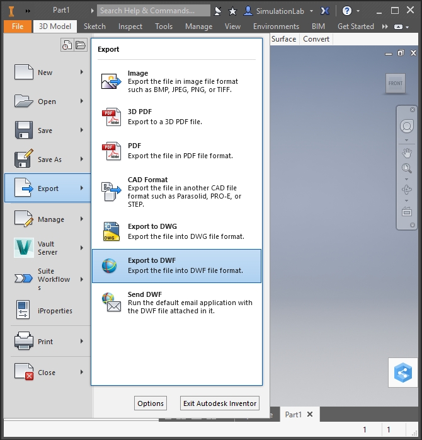The width and height of the screenshot is (422, 440).
Task: Switch to open documents view icon
Action: pyautogui.click(x=81, y=45)
